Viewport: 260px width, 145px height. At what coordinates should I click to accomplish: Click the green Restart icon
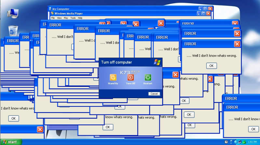point(148,78)
